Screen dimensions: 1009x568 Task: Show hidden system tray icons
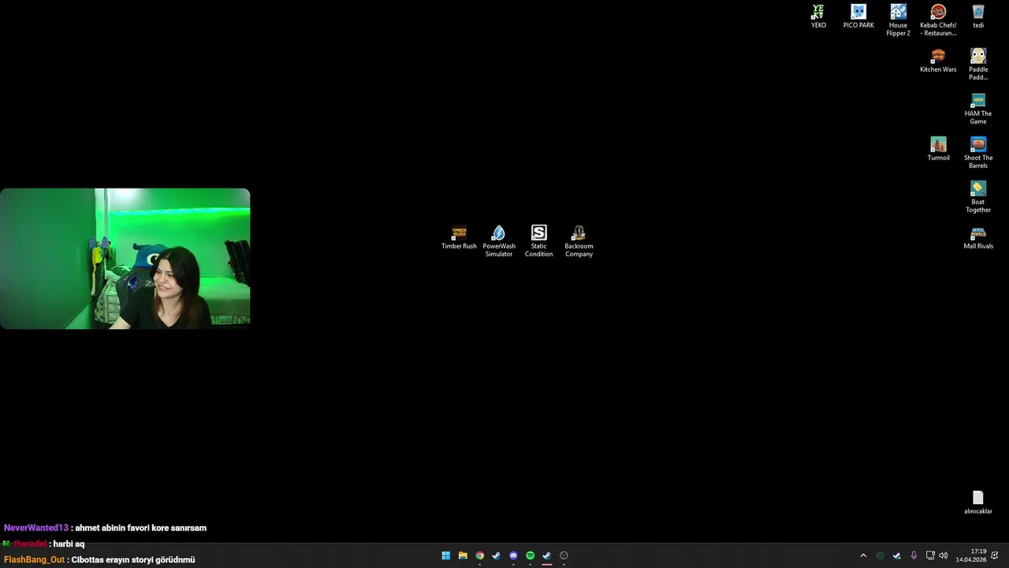(x=863, y=555)
